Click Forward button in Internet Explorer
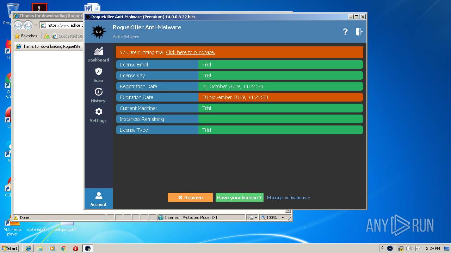The width and height of the screenshot is (451, 253). [28, 25]
